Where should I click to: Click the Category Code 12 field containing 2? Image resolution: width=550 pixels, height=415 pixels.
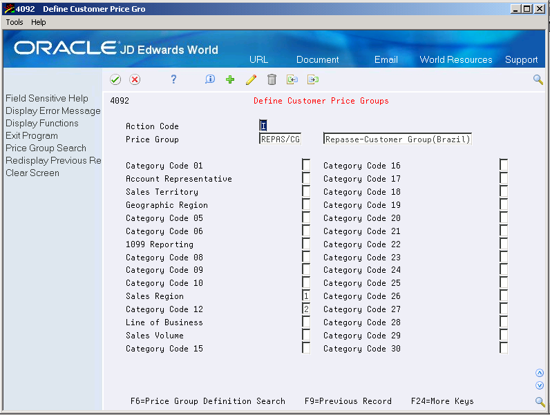(x=306, y=309)
